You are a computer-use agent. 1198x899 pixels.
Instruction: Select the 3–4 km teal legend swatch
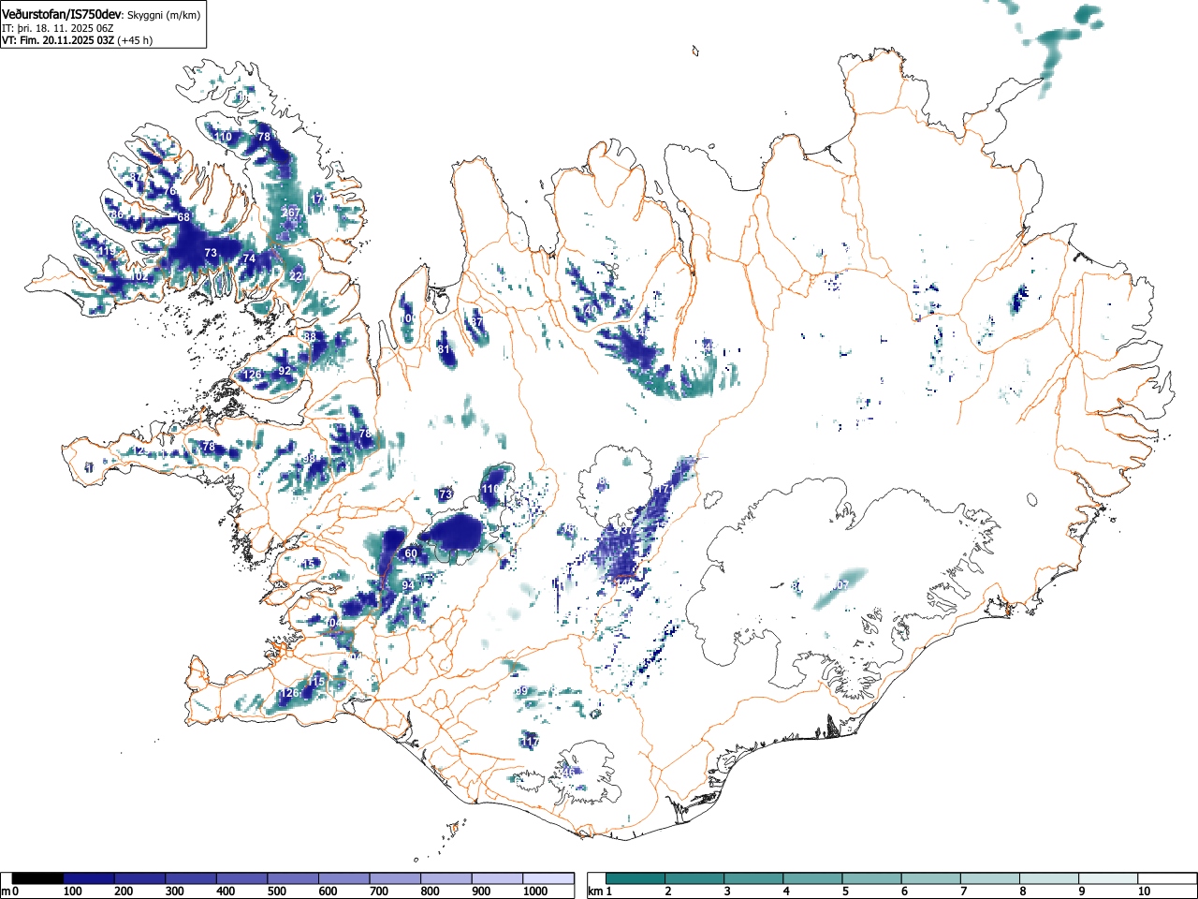(754, 878)
